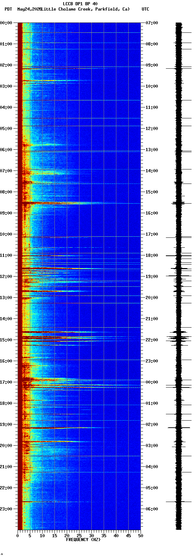Click 21:00 on the PDT time axis
Image resolution: width=194 pixels, height=558 pixels.
click(6, 467)
